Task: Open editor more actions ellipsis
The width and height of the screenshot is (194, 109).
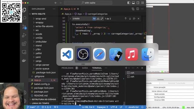Action: (142, 9)
